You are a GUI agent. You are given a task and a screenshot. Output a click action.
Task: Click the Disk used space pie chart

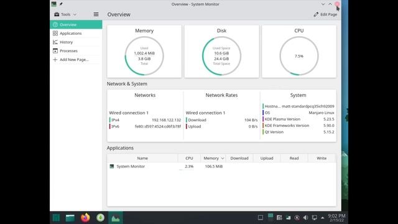pos(221,56)
